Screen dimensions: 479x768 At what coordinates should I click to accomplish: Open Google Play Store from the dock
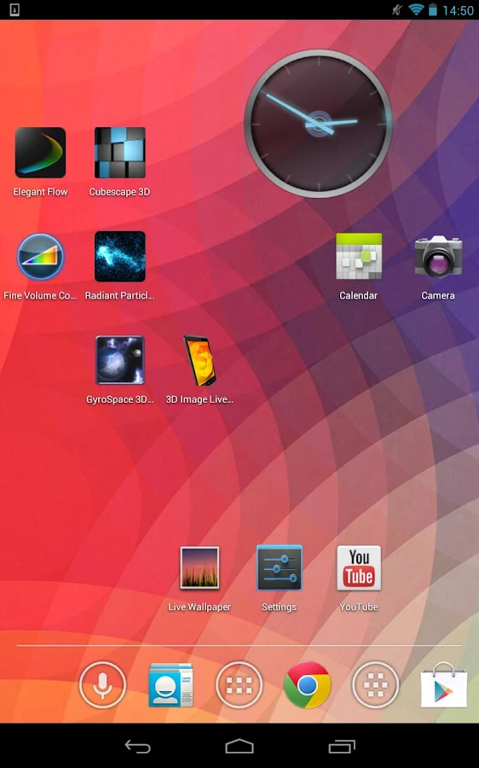[444, 684]
